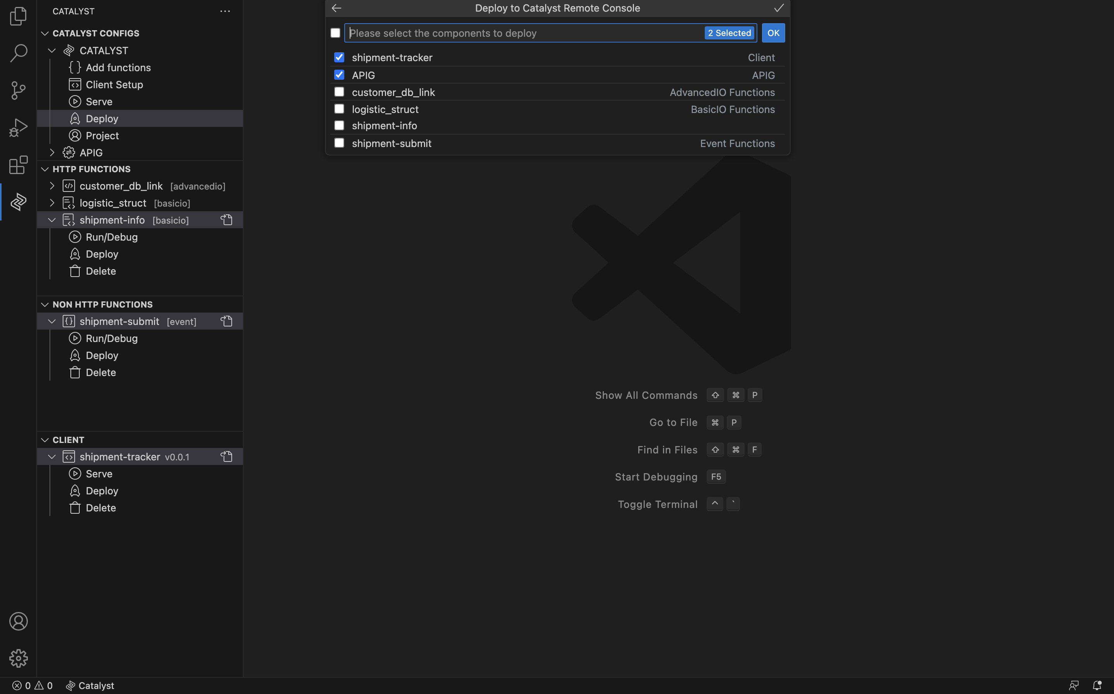Open the Explorer view in activity bar
The height and width of the screenshot is (694, 1114).
[18, 16]
